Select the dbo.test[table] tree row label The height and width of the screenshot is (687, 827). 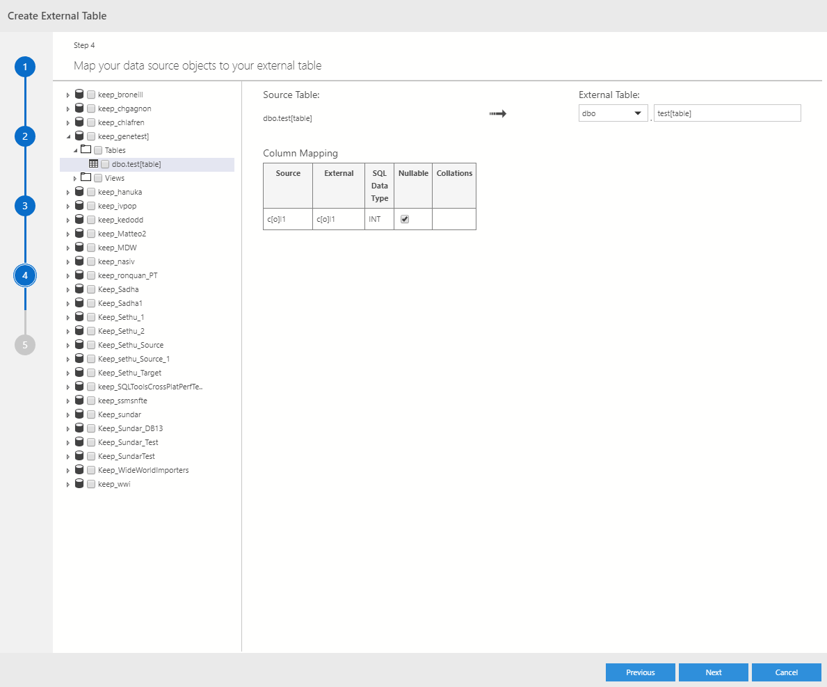tap(136, 165)
